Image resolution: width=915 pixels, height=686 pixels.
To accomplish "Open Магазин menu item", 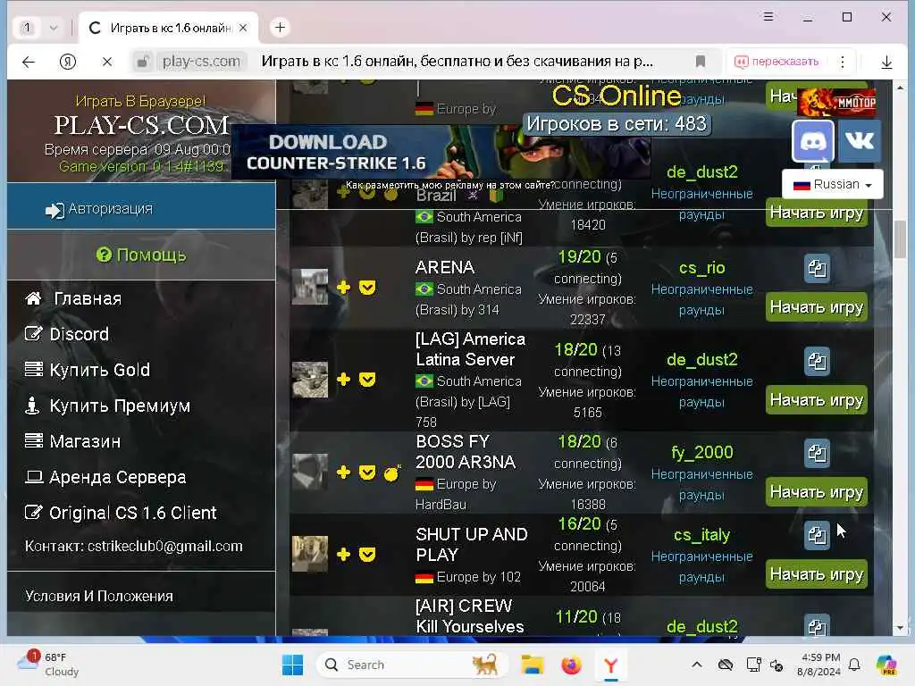I will 73,441.
